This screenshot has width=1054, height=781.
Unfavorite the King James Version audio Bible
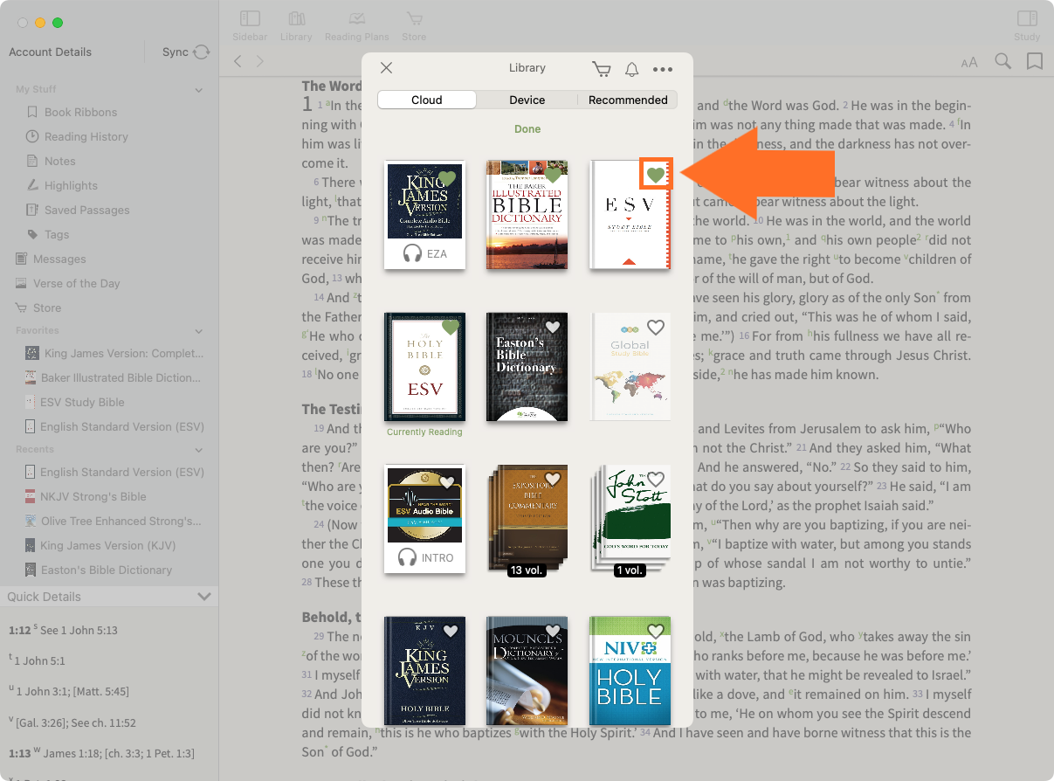(448, 178)
